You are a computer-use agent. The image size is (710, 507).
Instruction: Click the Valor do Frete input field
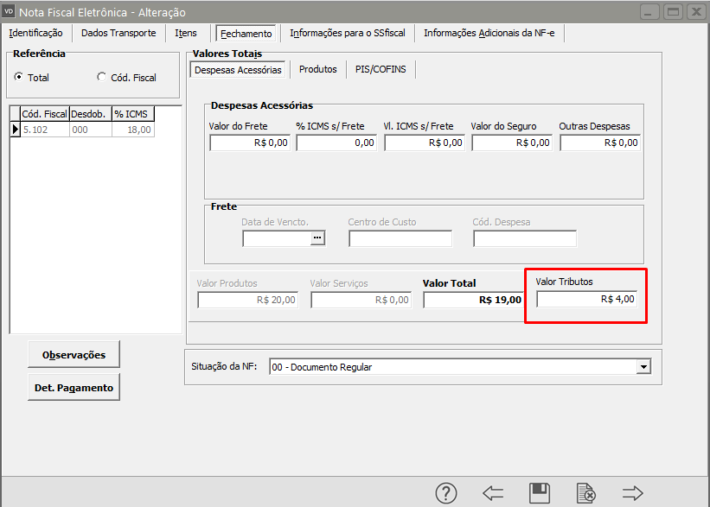pos(249,143)
